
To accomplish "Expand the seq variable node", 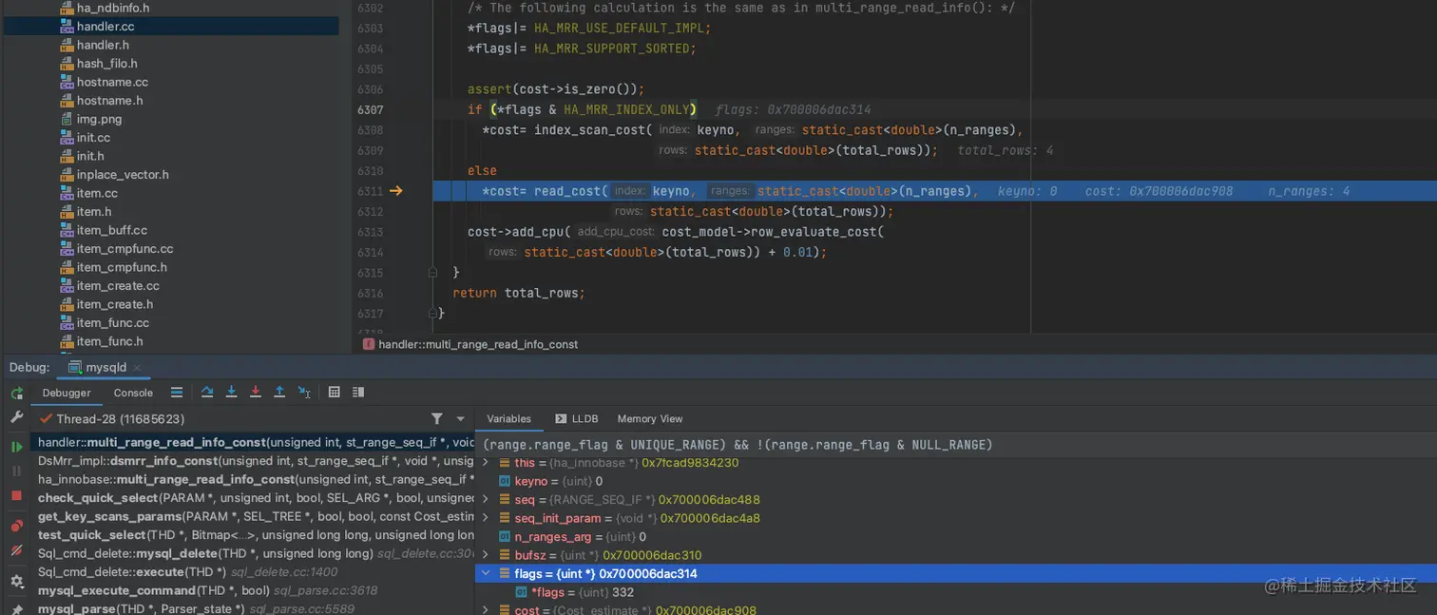I will tap(486, 500).
